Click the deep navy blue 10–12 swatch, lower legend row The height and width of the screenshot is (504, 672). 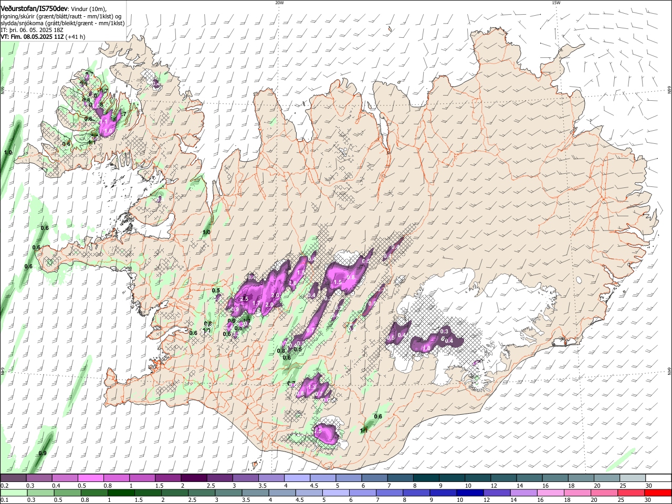470,492
